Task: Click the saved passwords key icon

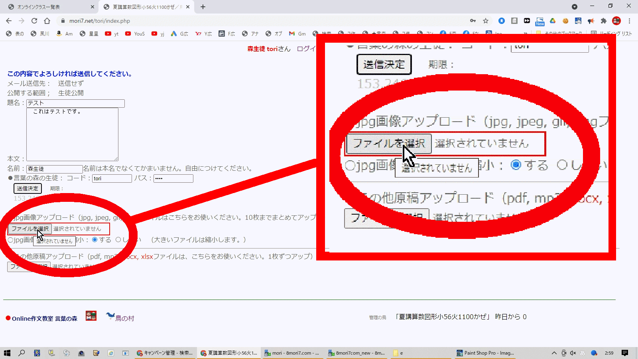Action: point(473,21)
